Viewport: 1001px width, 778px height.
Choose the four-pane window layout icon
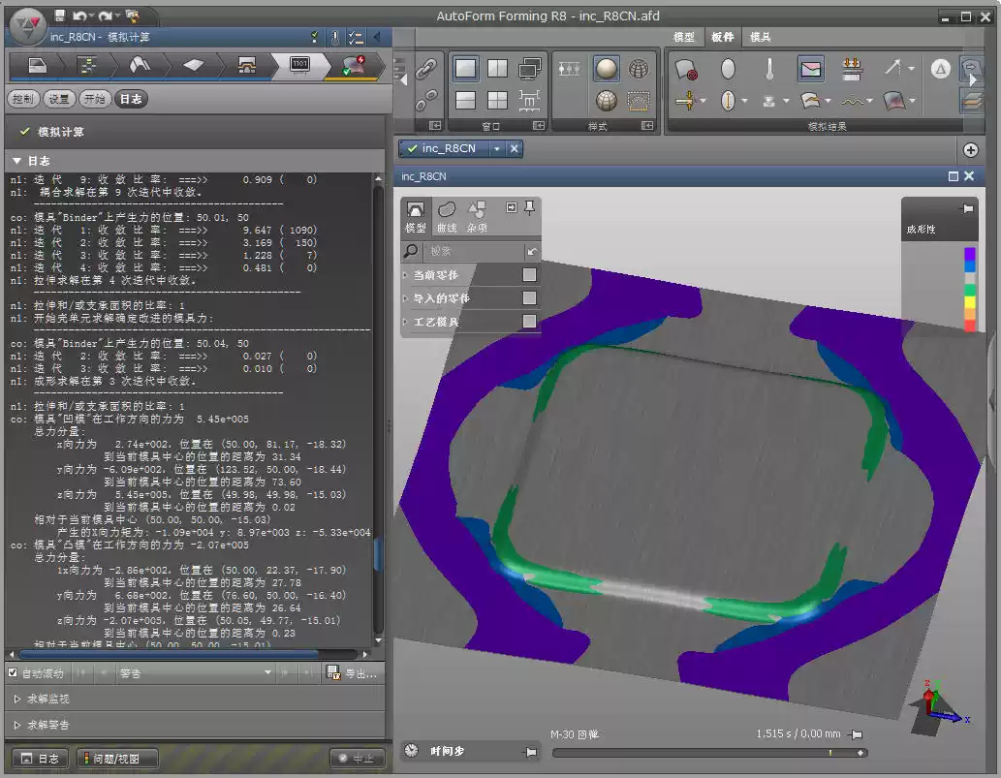pos(497,100)
